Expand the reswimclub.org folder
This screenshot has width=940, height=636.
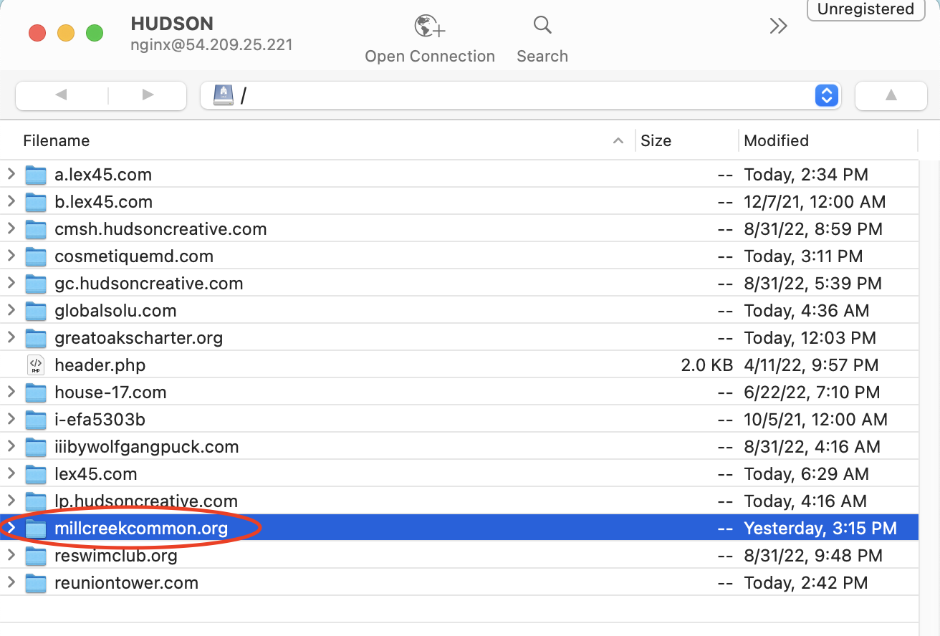point(11,555)
